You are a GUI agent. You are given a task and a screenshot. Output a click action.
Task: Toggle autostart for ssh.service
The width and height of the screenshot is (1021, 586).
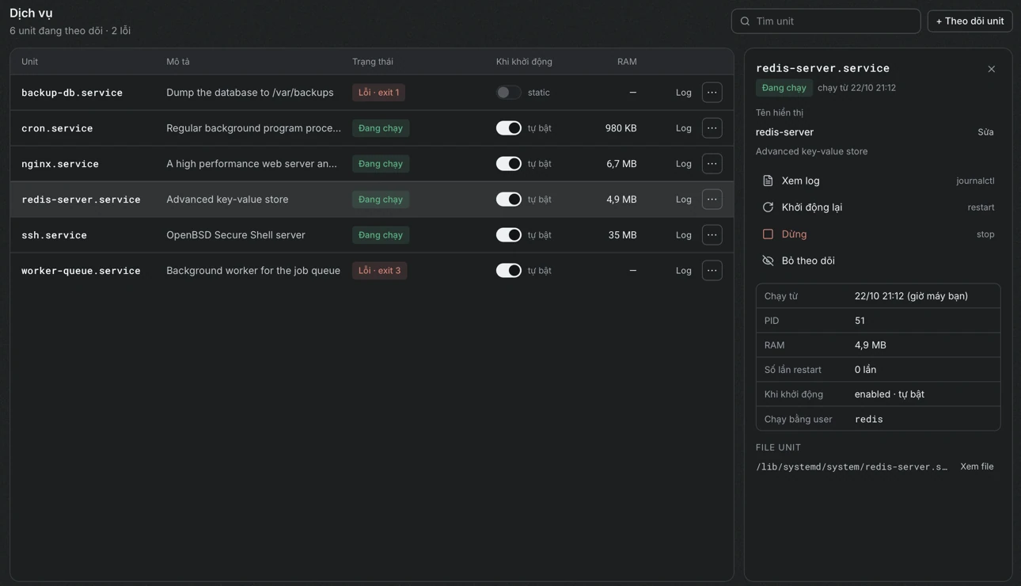tap(508, 235)
